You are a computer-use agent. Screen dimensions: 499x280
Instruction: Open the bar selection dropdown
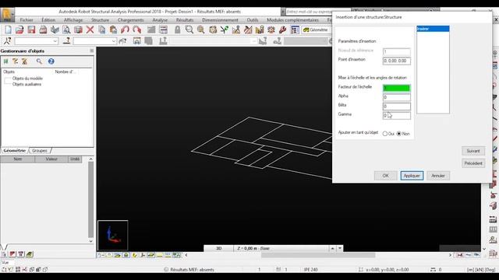tap(114, 41)
